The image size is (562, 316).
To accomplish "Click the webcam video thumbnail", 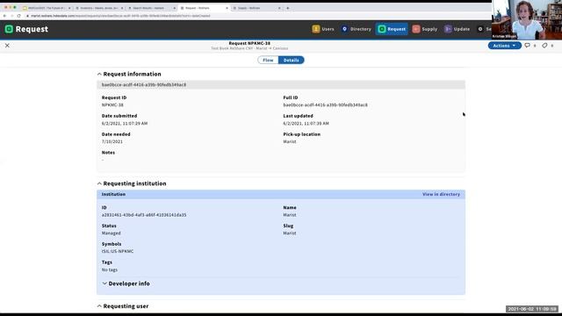I will tap(527, 19).
